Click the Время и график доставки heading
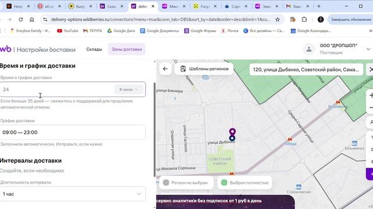Screen dimensions: 373x209 pos(37,66)
